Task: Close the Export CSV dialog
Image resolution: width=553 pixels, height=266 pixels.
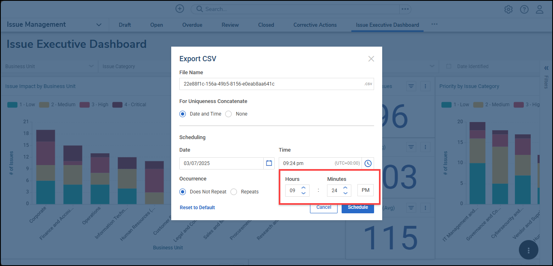Action: 371,59
